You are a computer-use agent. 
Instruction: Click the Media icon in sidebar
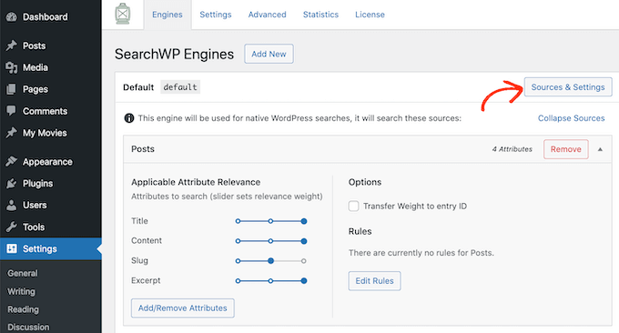[x=12, y=67]
